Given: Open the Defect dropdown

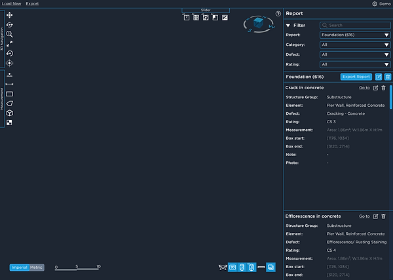Looking at the screenshot, I should click(355, 54).
